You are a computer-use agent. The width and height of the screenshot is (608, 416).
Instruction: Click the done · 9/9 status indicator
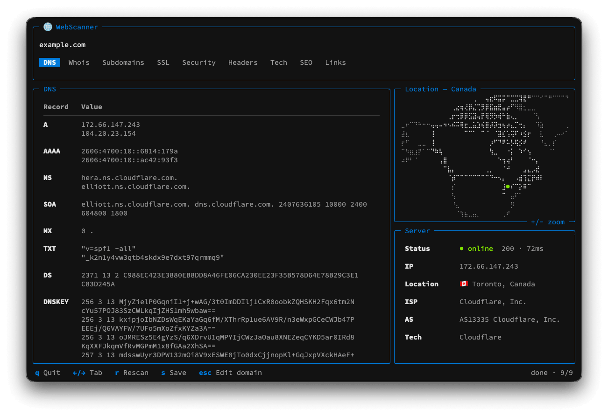point(552,373)
